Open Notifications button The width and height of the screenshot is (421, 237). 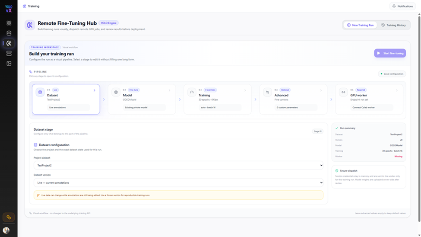tap(402, 6)
